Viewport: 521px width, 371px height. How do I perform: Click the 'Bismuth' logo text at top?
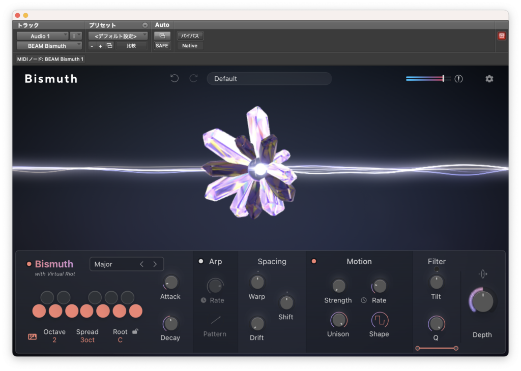click(x=51, y=79)
